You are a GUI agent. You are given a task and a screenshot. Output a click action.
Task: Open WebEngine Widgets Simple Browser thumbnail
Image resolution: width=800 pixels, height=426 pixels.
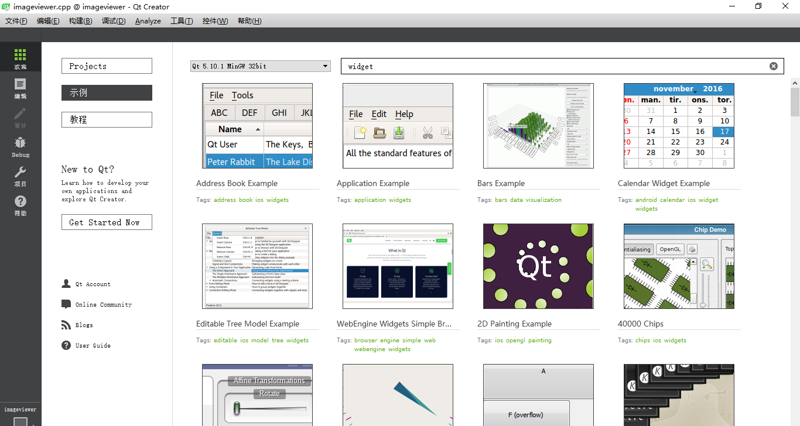pos(398,266)
